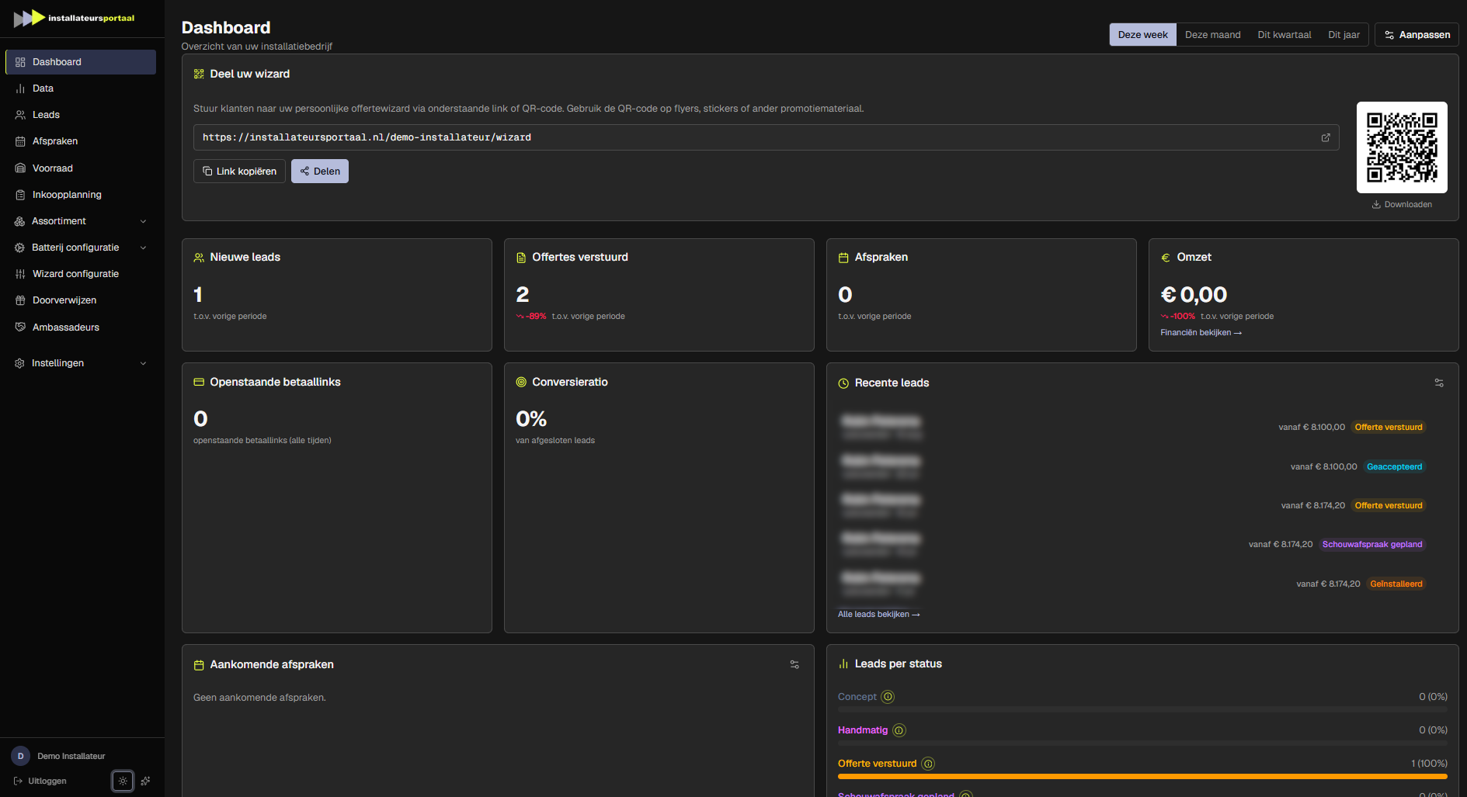
Task: Open Voorraad via its stock icon
Action: point(20,168)
